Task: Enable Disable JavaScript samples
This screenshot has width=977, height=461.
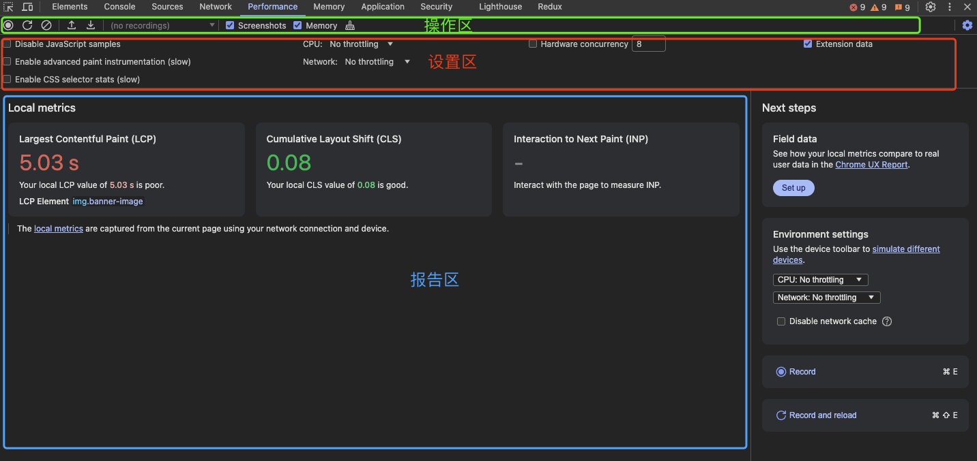Action: coord(6,44)
